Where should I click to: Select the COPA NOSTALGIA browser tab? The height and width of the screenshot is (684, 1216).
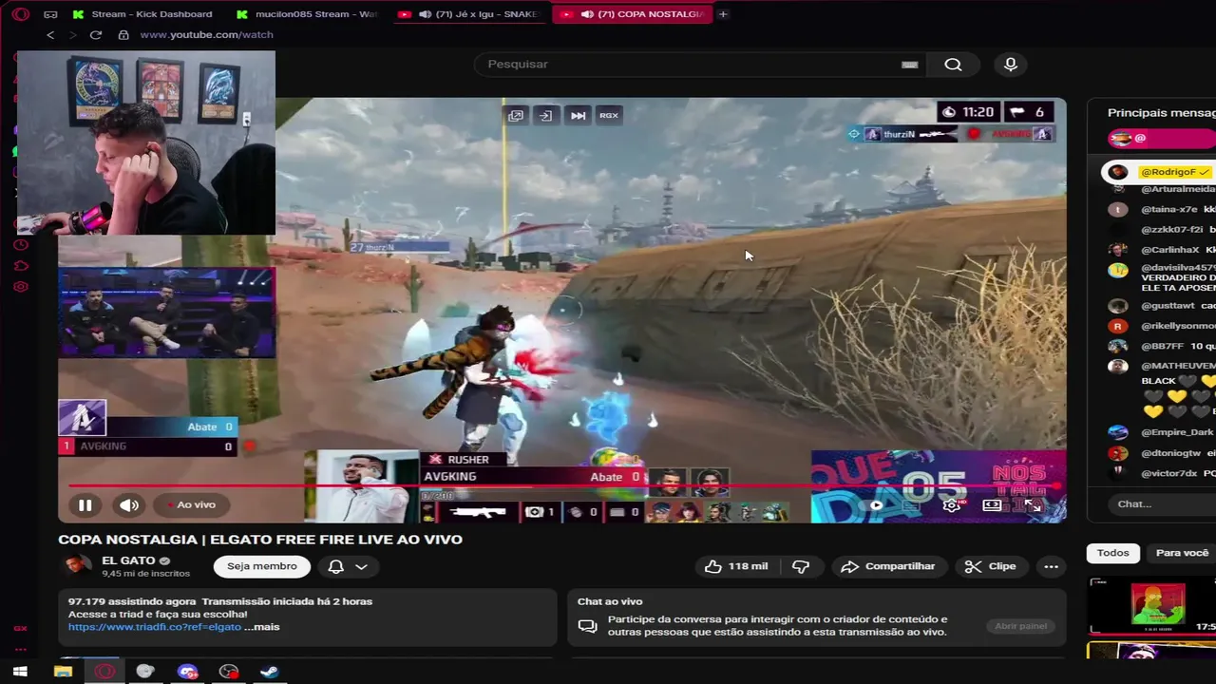pyautogui.click(x=632, y=14)
